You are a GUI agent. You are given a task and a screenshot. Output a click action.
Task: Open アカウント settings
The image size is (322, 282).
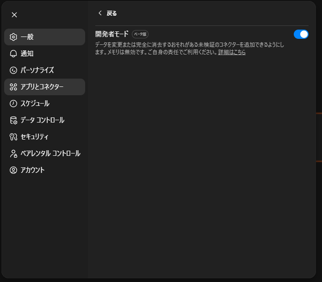(x=44, y=170)
